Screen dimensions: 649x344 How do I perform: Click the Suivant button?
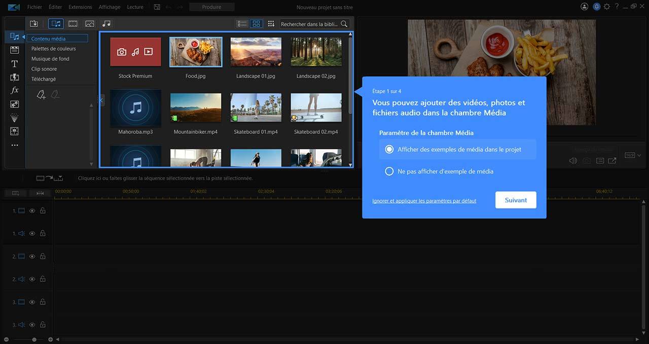[x=516, y=200]
